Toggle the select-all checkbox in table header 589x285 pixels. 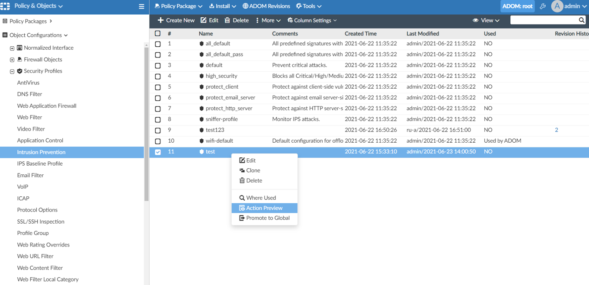[158, 33]
